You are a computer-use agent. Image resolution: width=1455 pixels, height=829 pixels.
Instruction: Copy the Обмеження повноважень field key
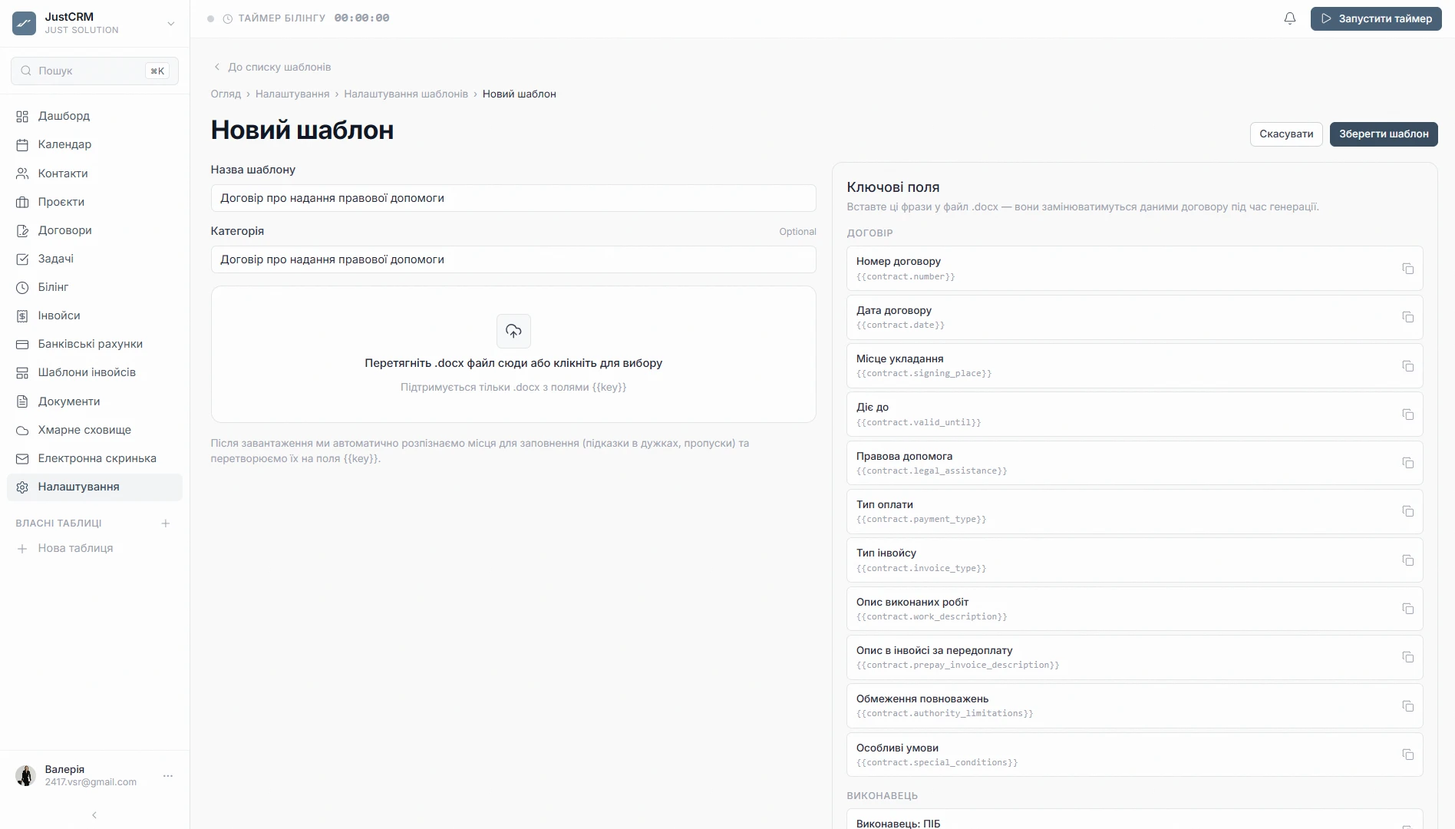pos(1407,706)
